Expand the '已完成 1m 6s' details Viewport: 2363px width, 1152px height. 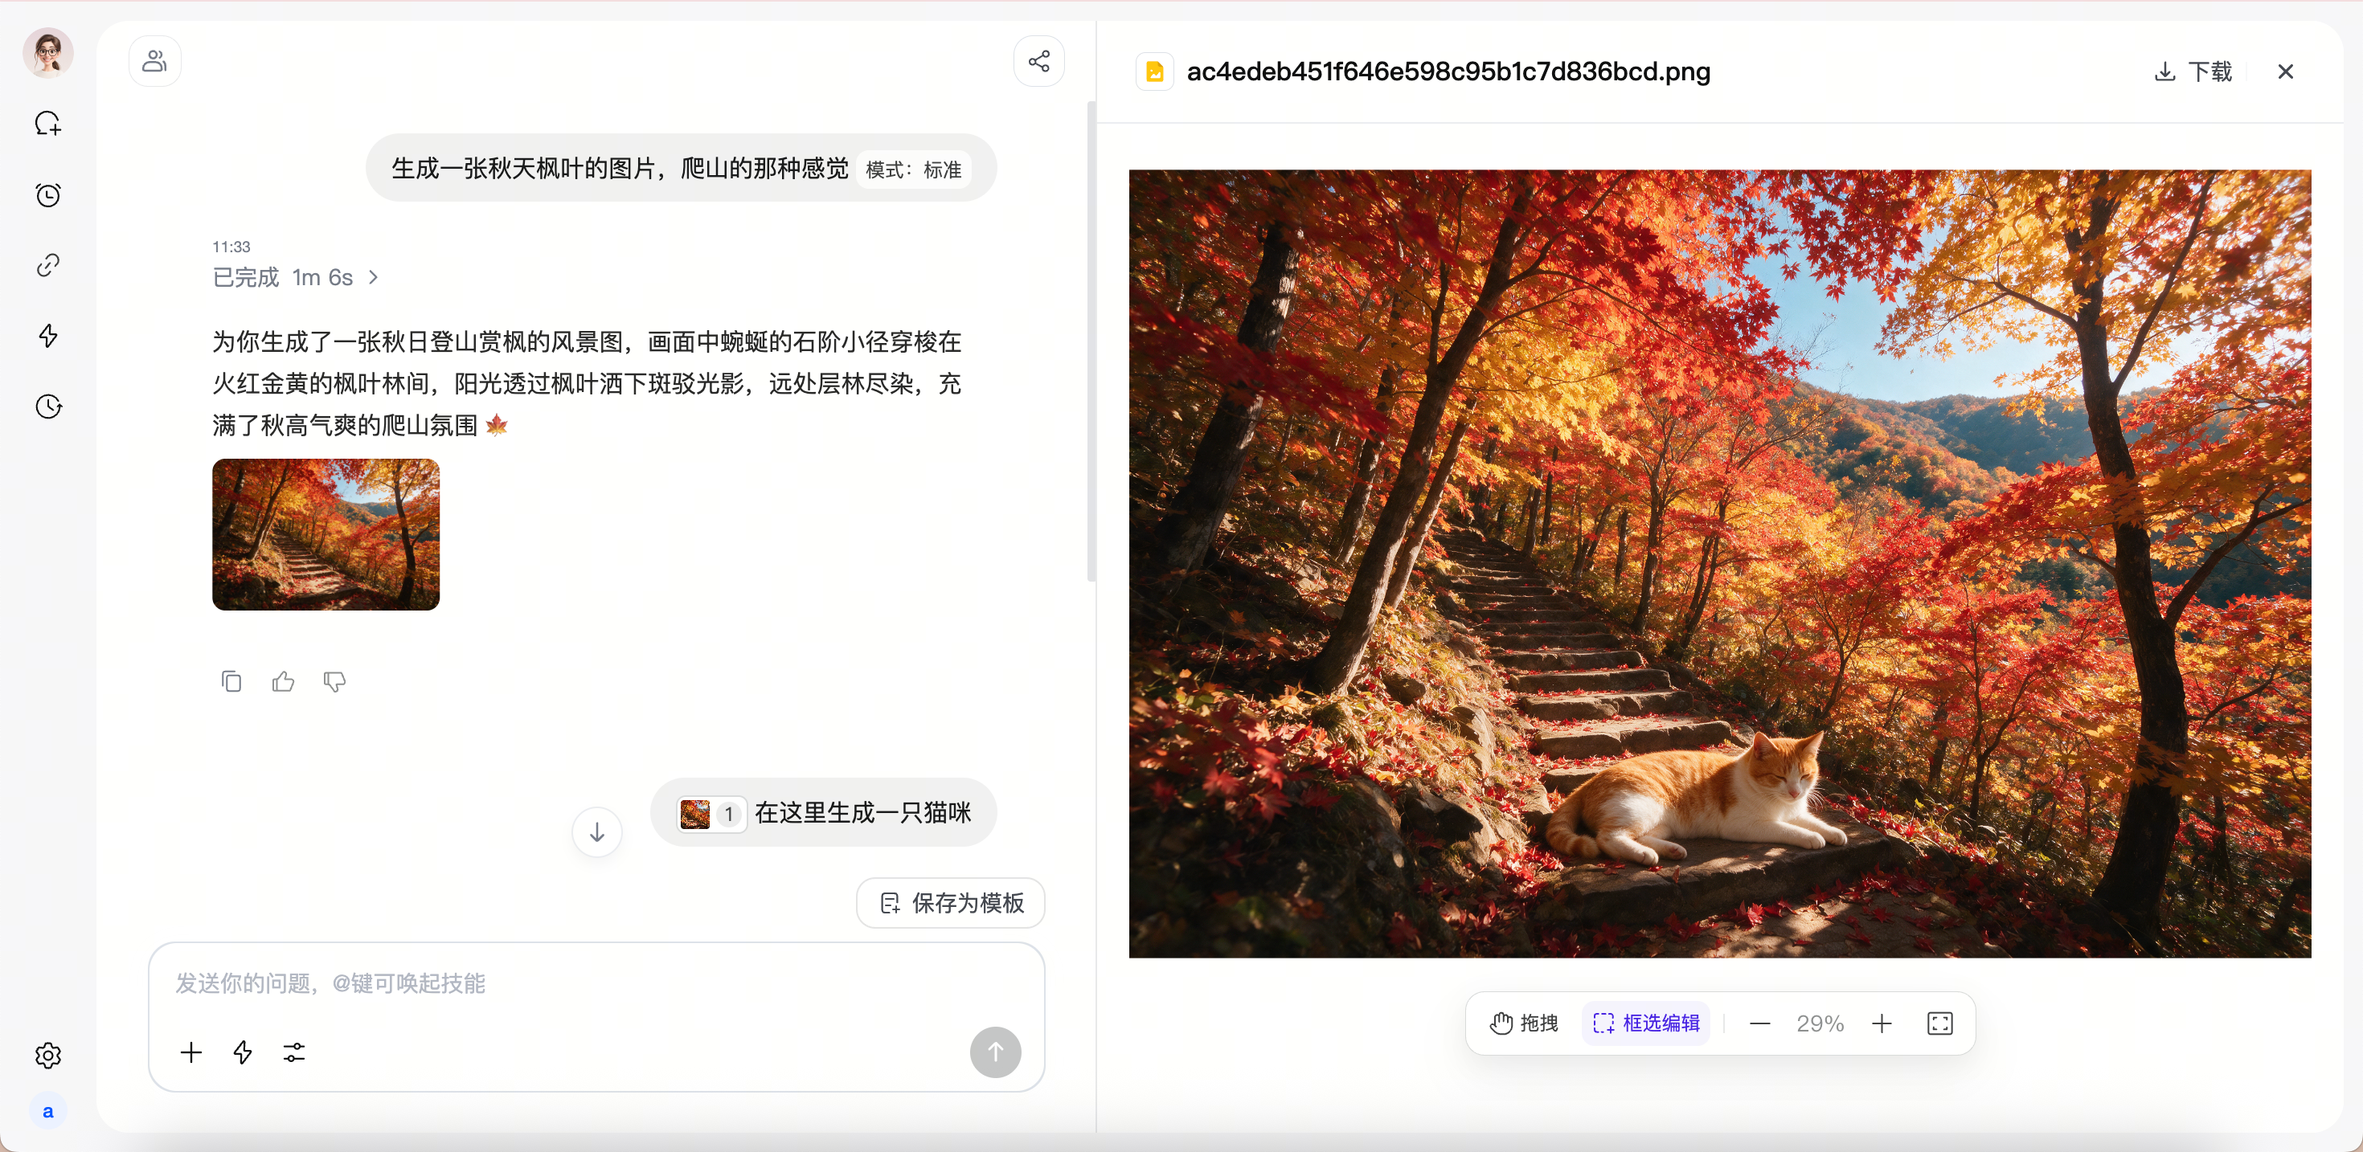[294, 277]
